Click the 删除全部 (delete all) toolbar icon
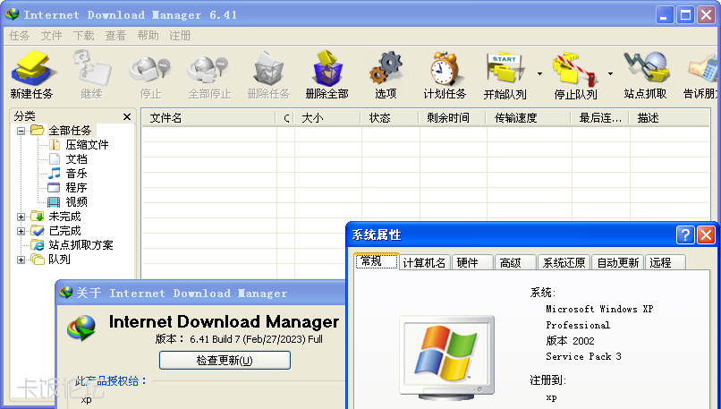The image size is (721, 409). pos(327,74)
